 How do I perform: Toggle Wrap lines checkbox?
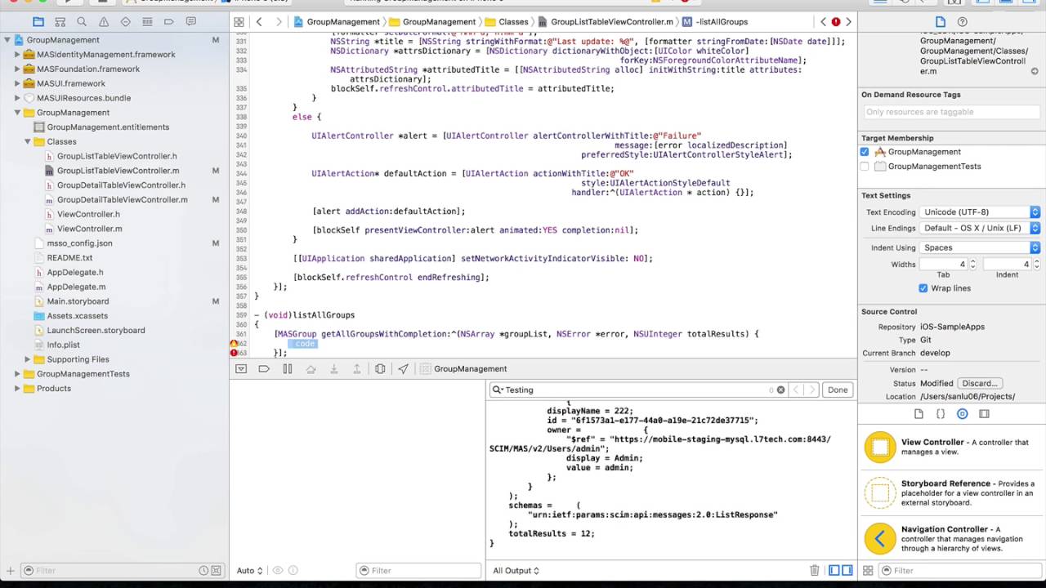click(x=923, y=288)
